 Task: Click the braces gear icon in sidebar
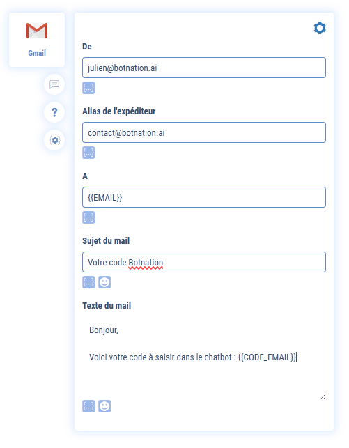point(54,140)
